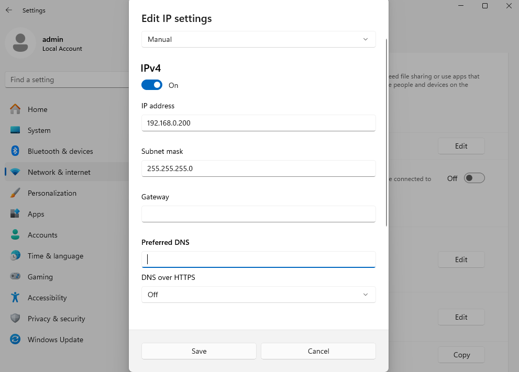Open Accounts settings
The image size is (519, 372).
(x=67, y=235)
